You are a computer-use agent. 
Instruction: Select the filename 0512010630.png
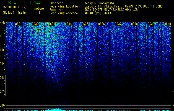click(x=14, y=7)
